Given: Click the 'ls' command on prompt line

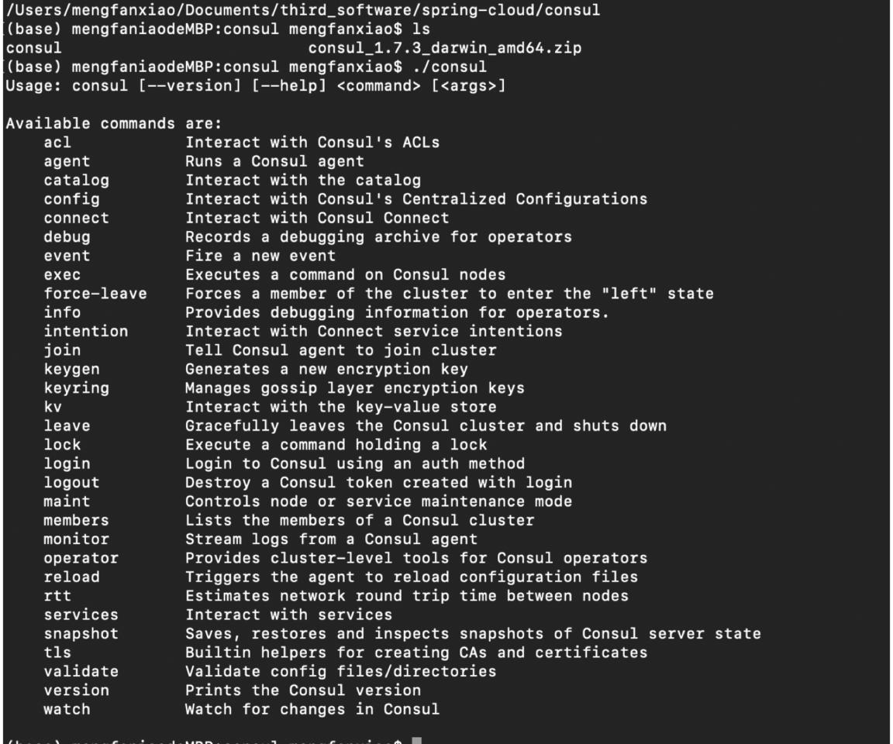Looking at the screenshot, I should pyautogui.click(x=421, y=29).
